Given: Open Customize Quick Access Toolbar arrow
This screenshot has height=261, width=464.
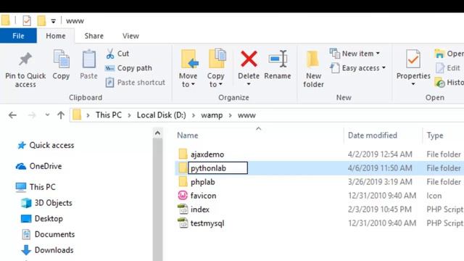Looking at the screenshot, I should click(x=53, y=21).
